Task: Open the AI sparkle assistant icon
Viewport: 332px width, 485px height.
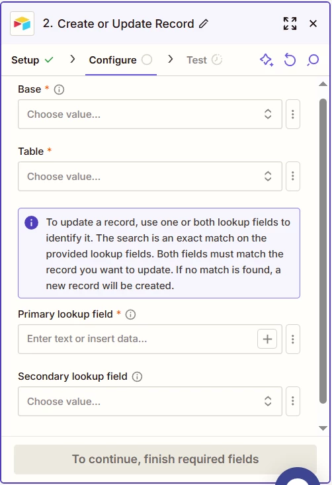Action: point(267,60)
